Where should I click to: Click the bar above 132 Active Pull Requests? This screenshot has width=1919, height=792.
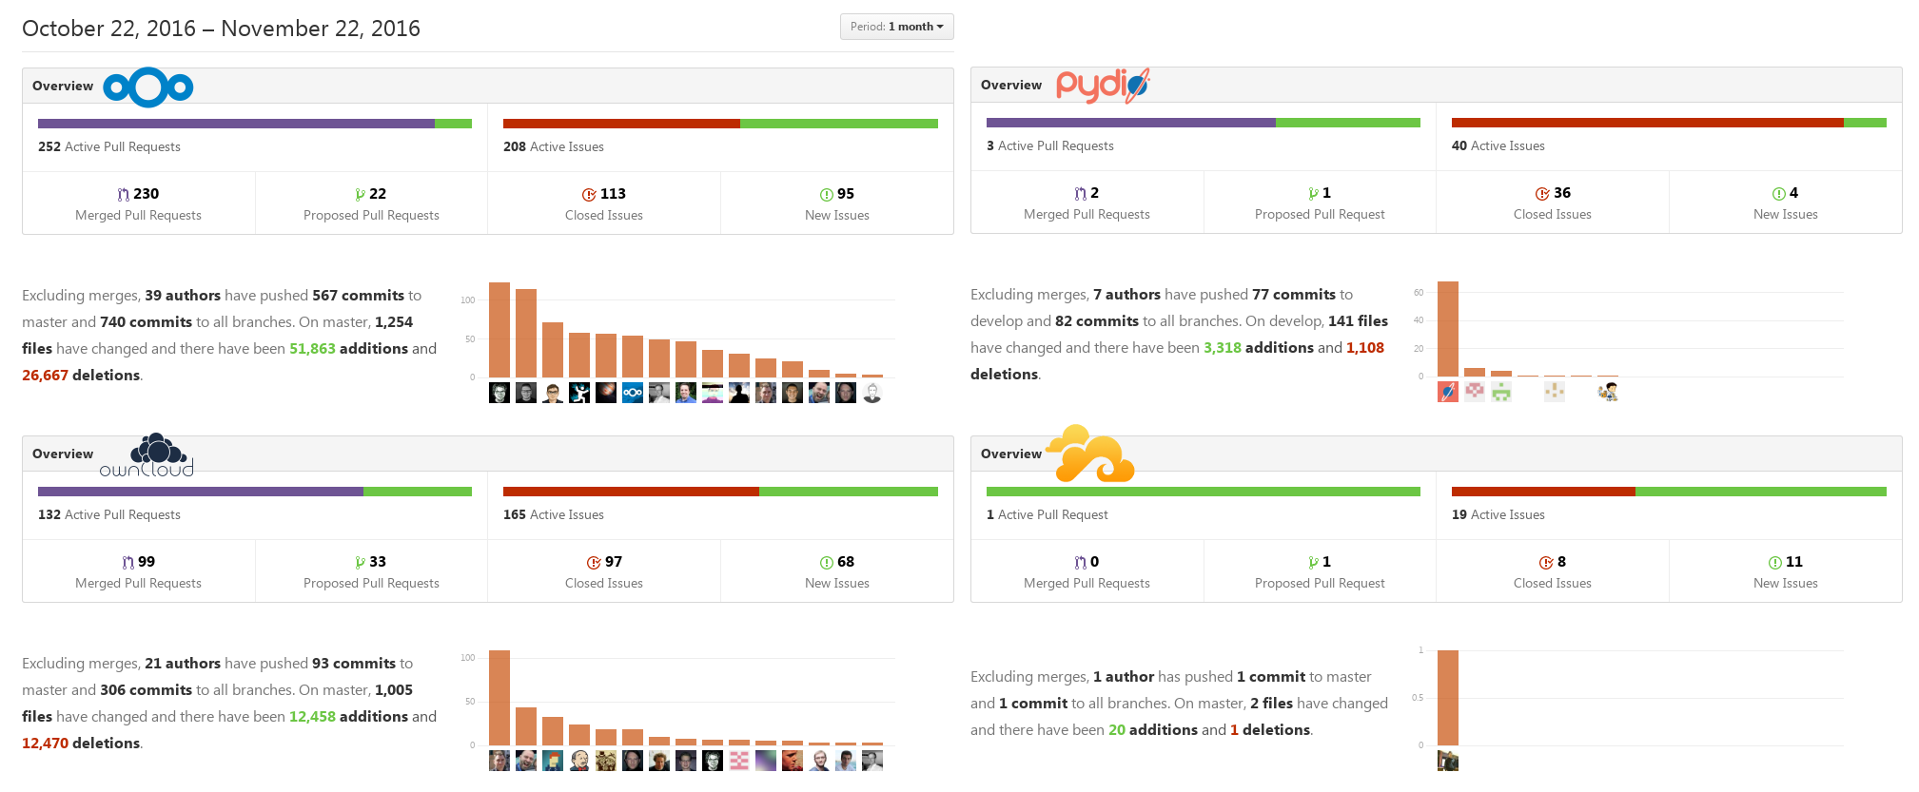tap(255, 492)
